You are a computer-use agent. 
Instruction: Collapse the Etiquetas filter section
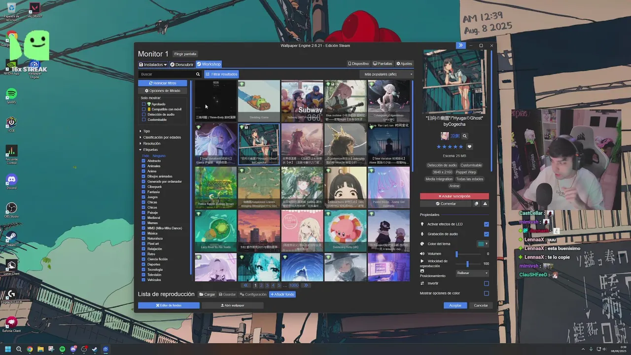[x=148, y=149]
